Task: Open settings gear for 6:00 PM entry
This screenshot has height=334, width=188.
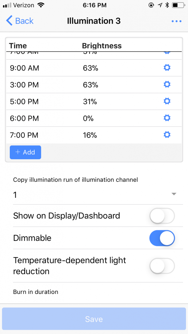Action: coord(167,118)
